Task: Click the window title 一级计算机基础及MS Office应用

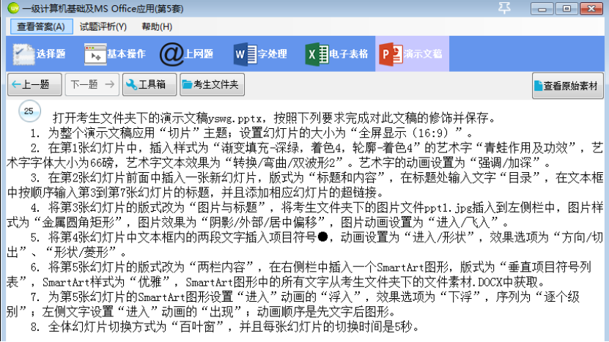Action: point(89,8)
